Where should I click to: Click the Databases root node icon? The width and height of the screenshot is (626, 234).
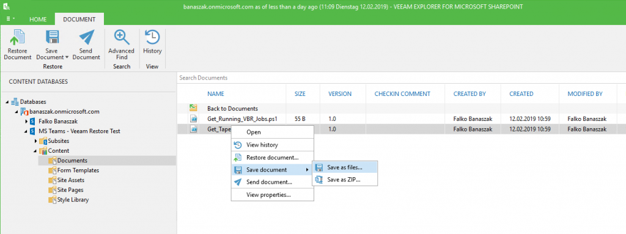coord(15,102)
